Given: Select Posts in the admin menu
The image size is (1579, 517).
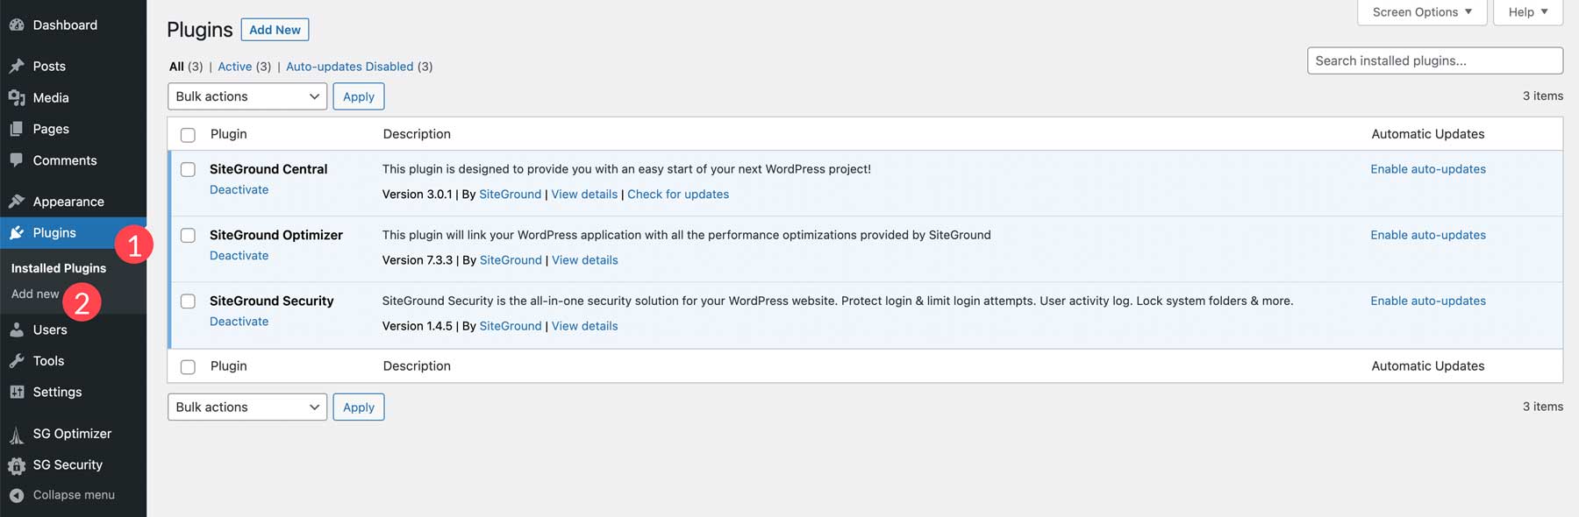Looking at the screenshot, I should tap(50, 65).
